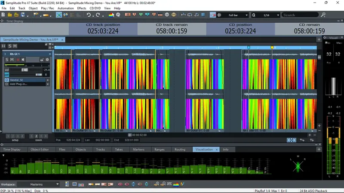Click the grid icon beside Full bar

click(x=219, y=15)
